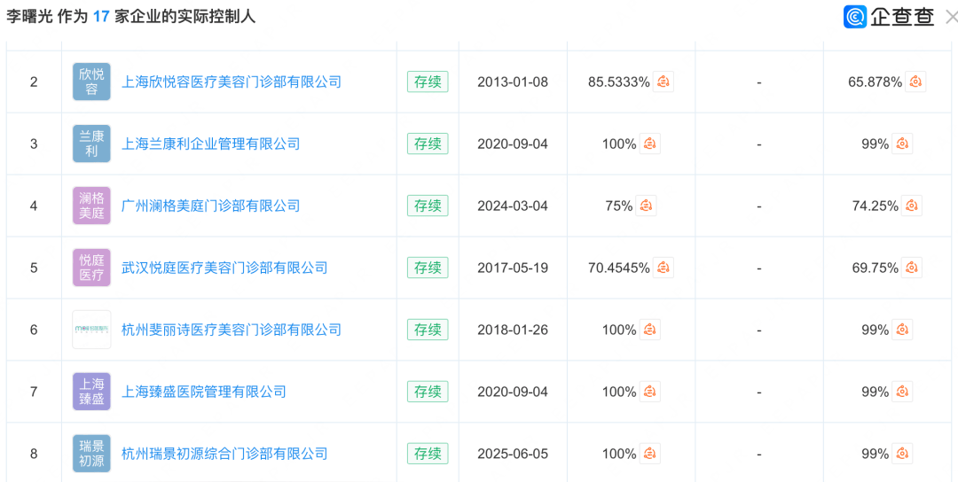
Task: Open equity chain icon beside 75%
Action: [x=646, y=206]
